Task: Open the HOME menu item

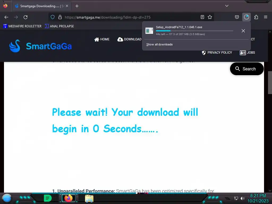Action: click(102, 39)
